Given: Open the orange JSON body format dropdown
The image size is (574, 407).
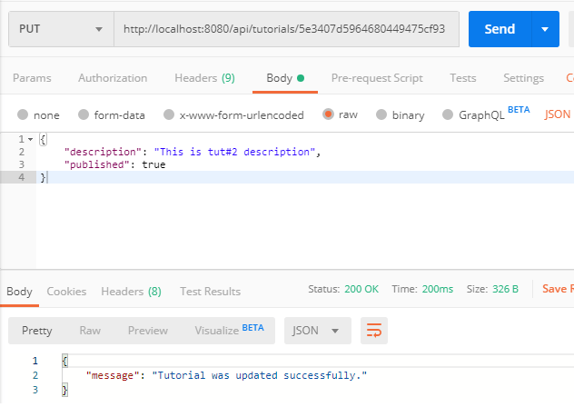Looking at the screenshot, I should [558, 114].
